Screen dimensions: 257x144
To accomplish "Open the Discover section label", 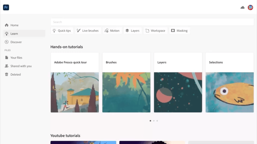I will (x=16, y=42).
